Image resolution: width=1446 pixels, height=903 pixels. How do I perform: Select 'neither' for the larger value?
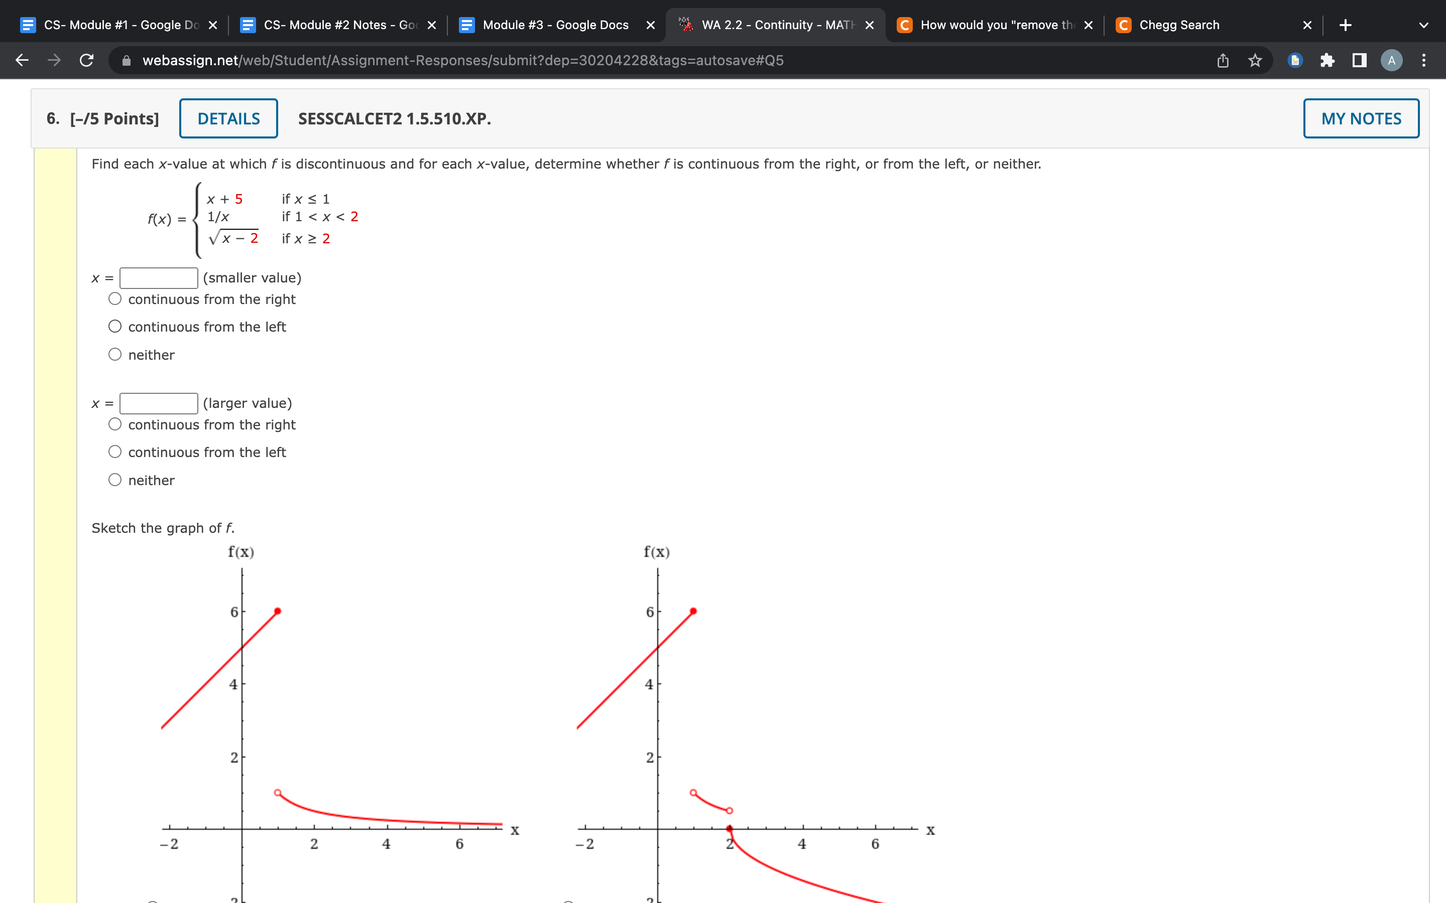tap(114, 479)
